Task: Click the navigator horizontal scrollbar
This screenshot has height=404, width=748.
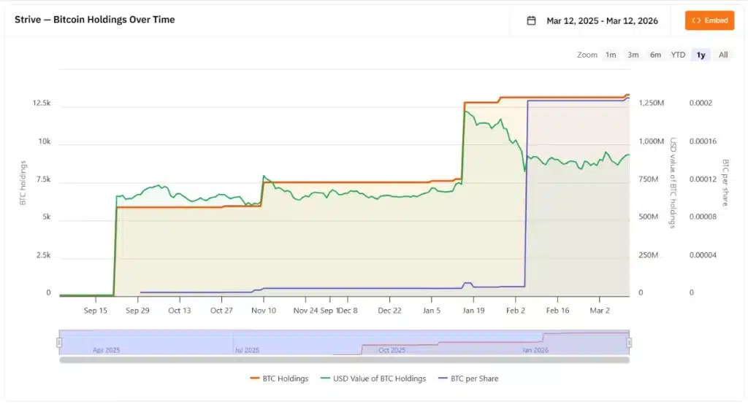Action: [344, 360]
